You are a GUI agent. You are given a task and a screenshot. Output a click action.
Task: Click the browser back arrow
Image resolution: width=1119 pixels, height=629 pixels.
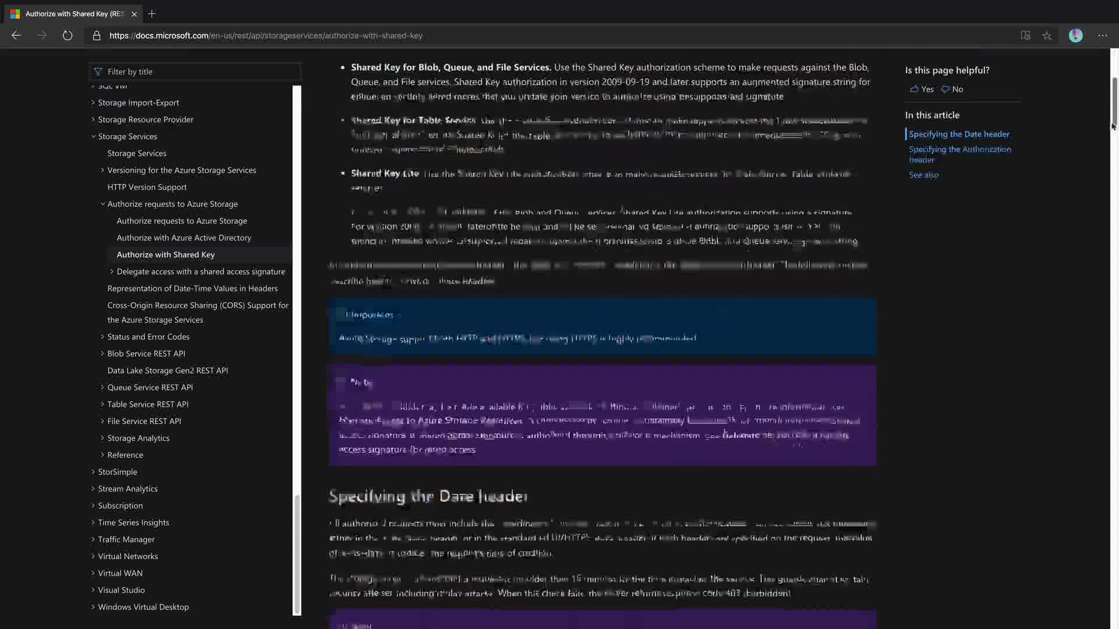(x=16, y=36)
